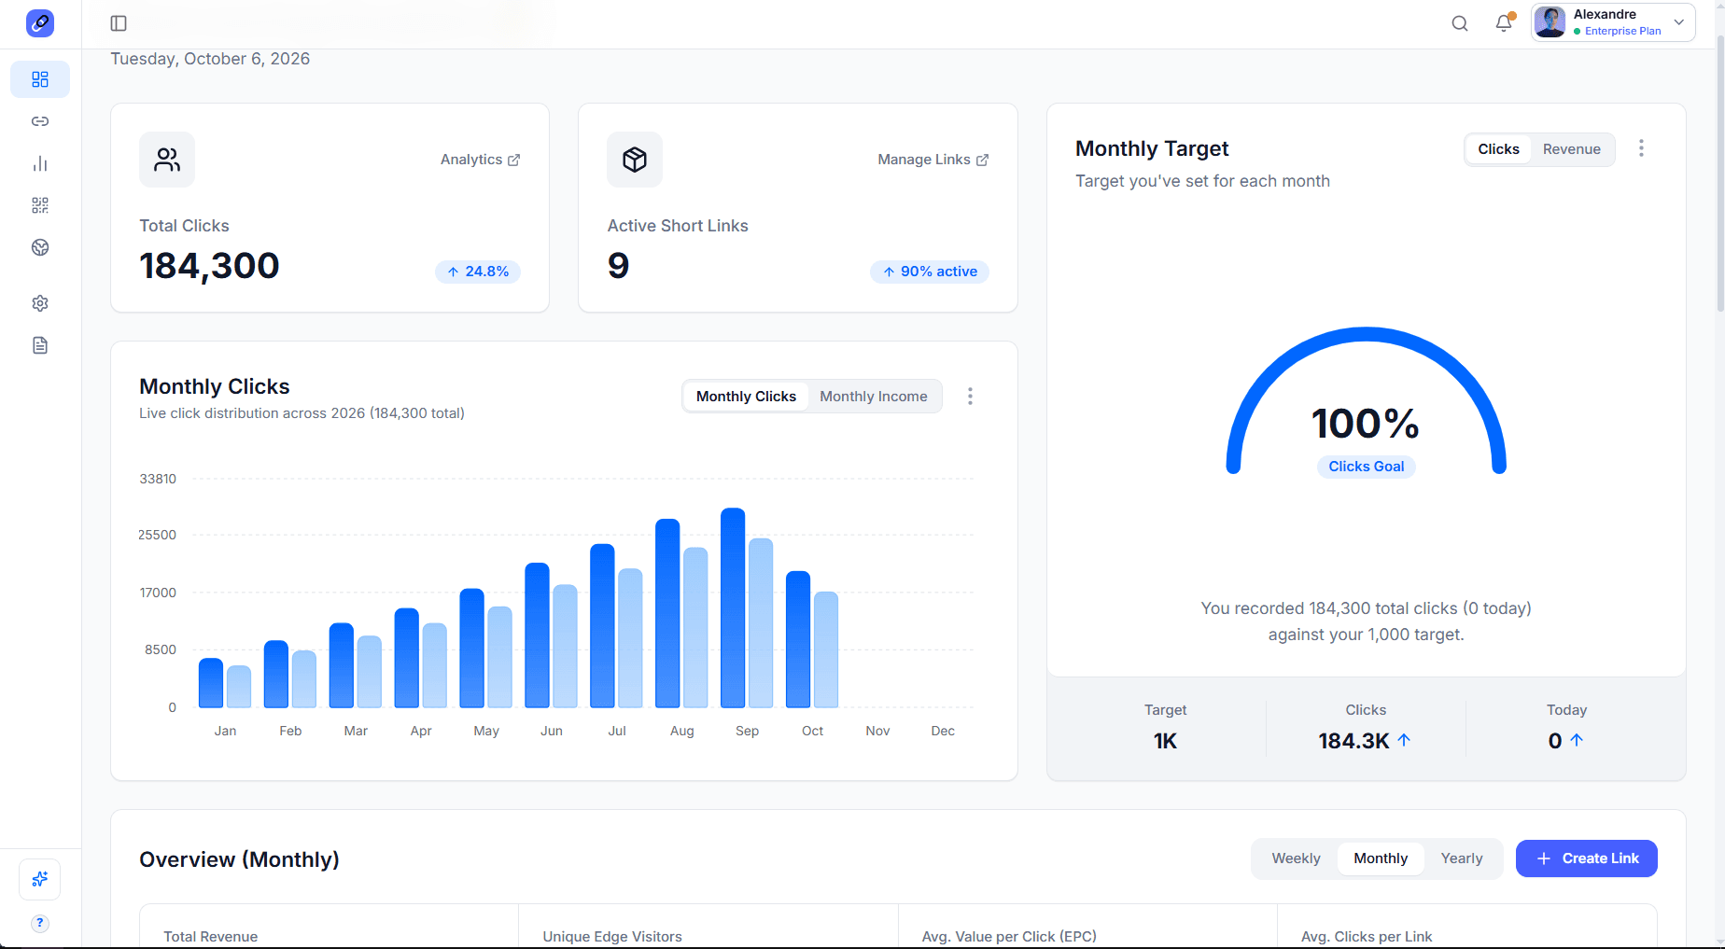The height and width of the screenshot is (949, 1725).
Task: Click the 90% active badge
Action: tap(930, 272)
